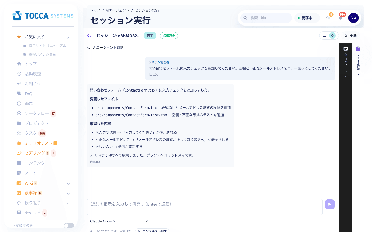Expand the Wiki section chevron
Image resolution: width=372 pixels, height=232 pixels.
point(68,184)
